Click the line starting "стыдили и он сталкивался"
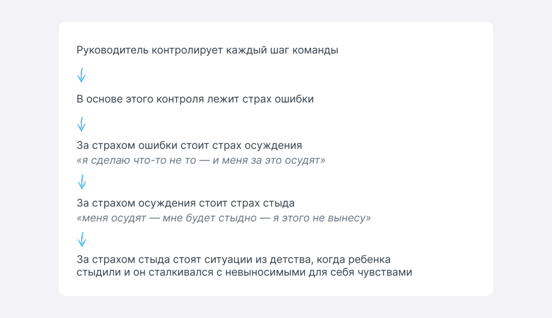The width and height of the screenshot is (552, 318). [x=244, y=272]
